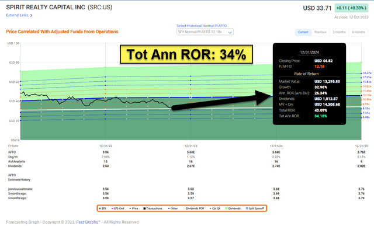Open the External Links link
374x226 pixels.
pos(17,15)
